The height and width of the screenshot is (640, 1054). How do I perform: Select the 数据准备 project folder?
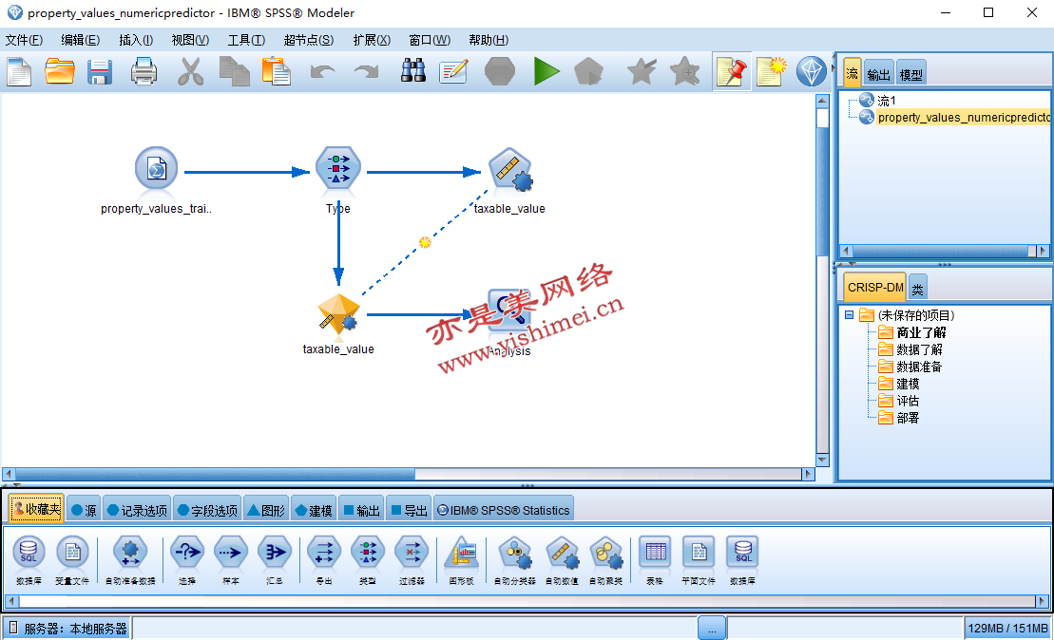click(919, 367)
